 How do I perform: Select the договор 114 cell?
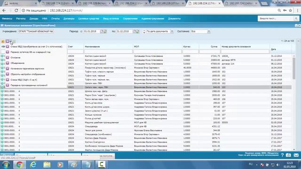228,64
